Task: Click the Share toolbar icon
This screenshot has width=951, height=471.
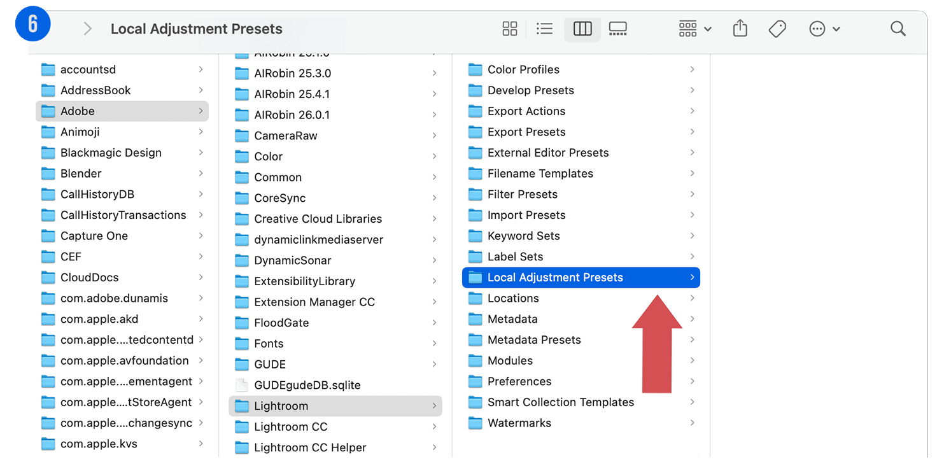Action: (740, 29)
